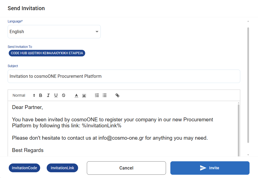This screenshot has height=178, width=258.
Task: Toggle bold formatting in editor toolbar
Action: point(41,95)
